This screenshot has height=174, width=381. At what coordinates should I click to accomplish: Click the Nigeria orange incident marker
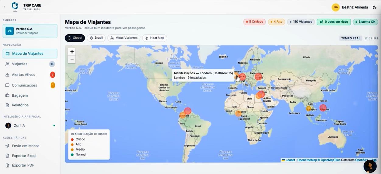[x=238, y=113]
